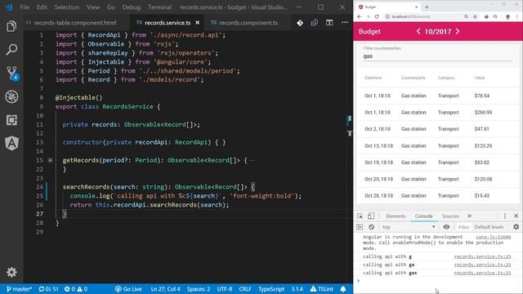
Task: Show more DevTools tabs chevron
Action: [470, 216]
